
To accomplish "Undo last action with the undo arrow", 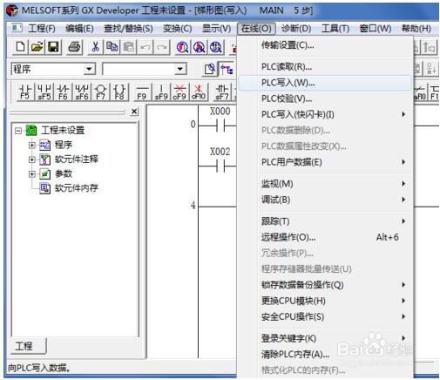I will point(145,47).
